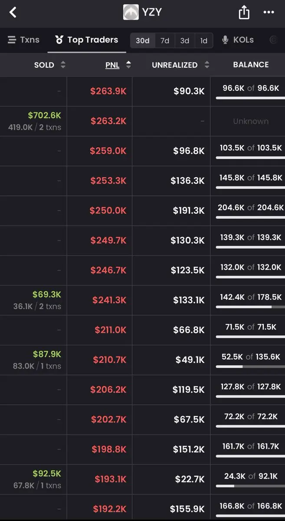The height and width of the screenshot is (521, 285).
Task: Tap the partially hidden icon after KOLs
Action: 273,40
